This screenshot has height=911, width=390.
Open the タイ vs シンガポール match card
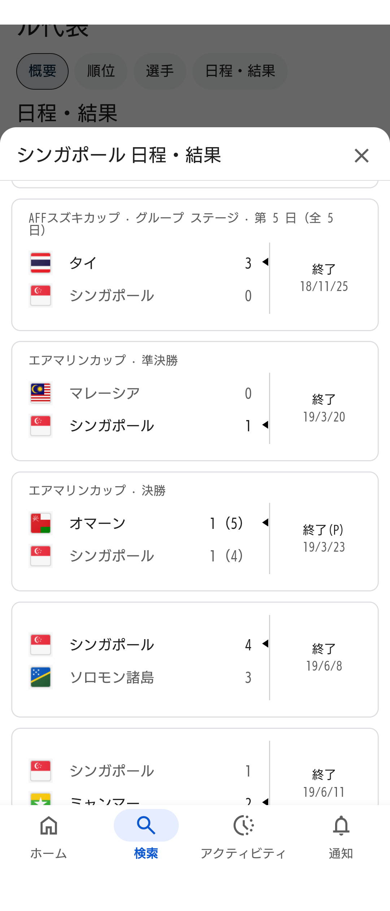[195, 265]
